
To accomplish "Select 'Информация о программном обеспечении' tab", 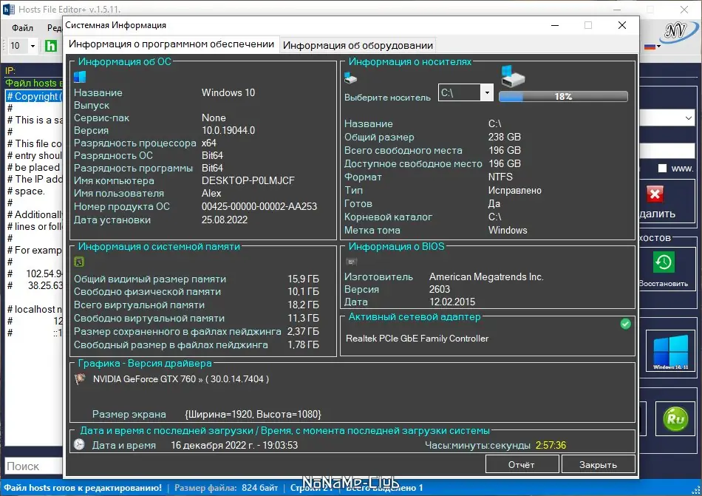I will click(x=171, y=44).
